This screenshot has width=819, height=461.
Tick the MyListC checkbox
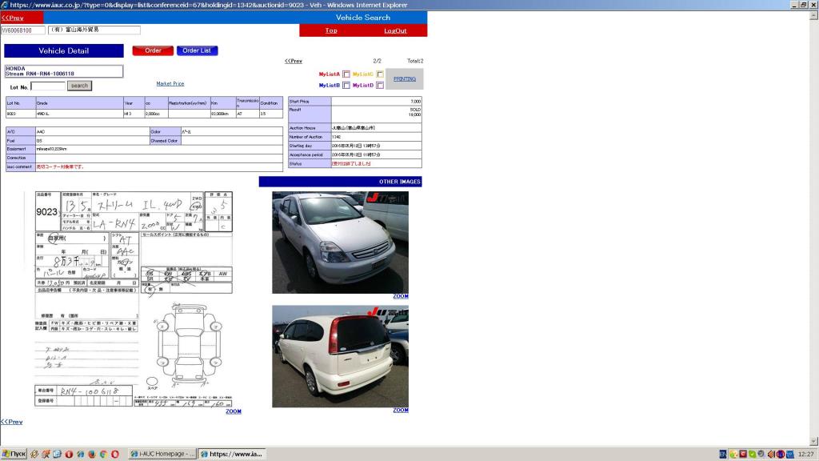pyautogui.click(x=380, y=74)
